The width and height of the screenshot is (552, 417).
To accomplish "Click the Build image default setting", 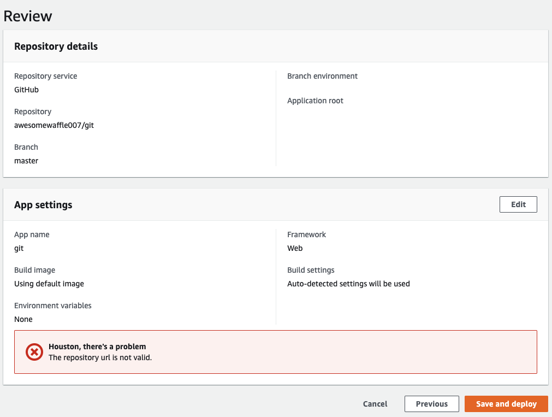I will click(x=49, y=284).
